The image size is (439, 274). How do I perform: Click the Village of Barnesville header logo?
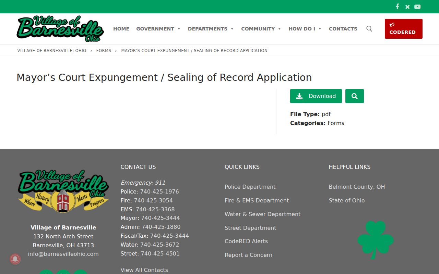[60, 29]
